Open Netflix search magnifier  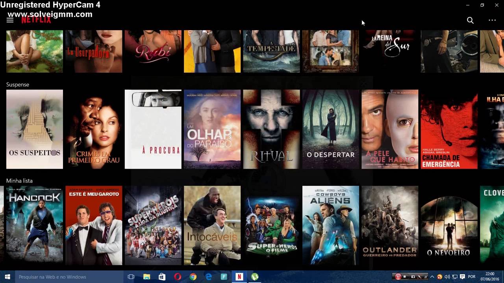tap(470, 20)
